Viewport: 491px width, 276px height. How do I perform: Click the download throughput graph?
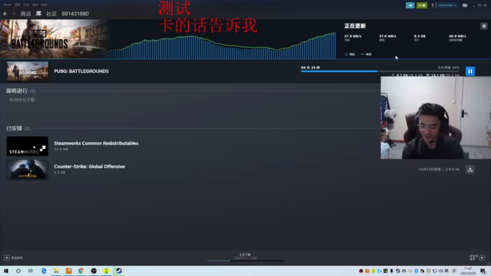[222, 45]
